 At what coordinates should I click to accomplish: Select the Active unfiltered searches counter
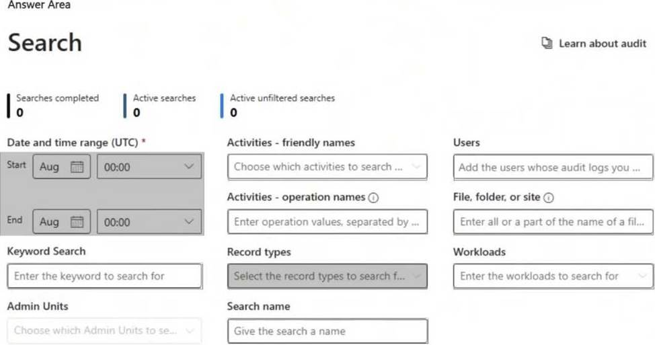pos(282,105)
